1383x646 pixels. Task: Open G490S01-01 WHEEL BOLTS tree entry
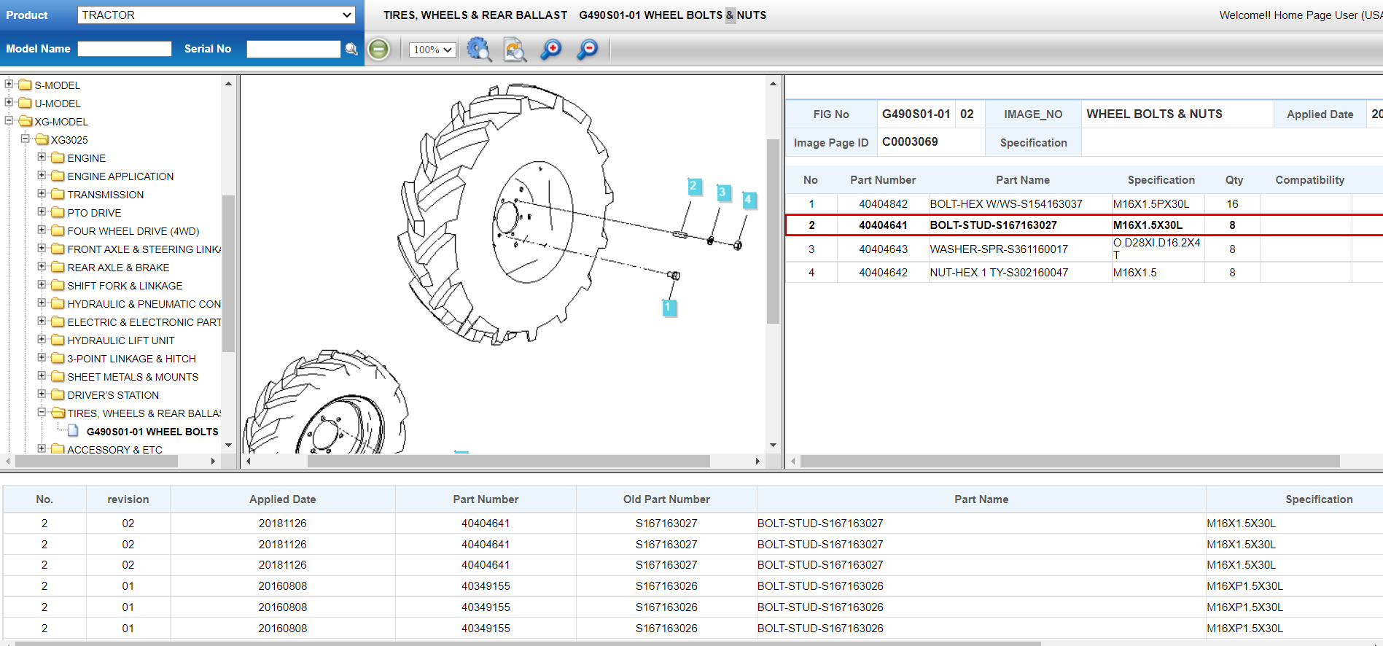[152, 432]
